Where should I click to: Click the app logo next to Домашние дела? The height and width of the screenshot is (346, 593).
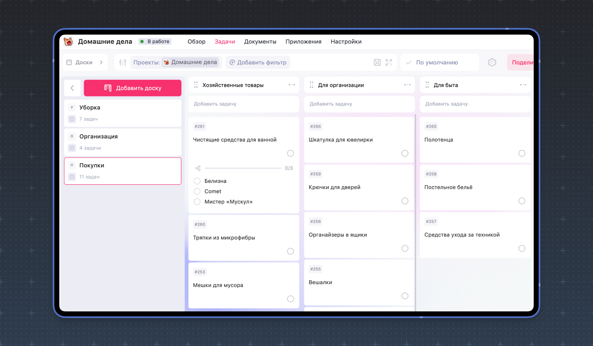[68, 42]
